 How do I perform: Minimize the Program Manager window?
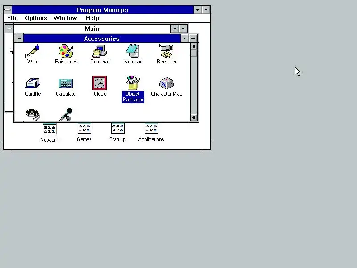(197, 10)
